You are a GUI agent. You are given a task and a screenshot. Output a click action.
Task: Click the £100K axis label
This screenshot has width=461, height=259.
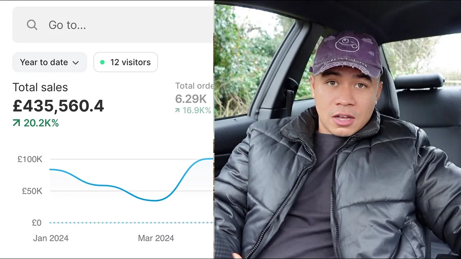(30, 159)
